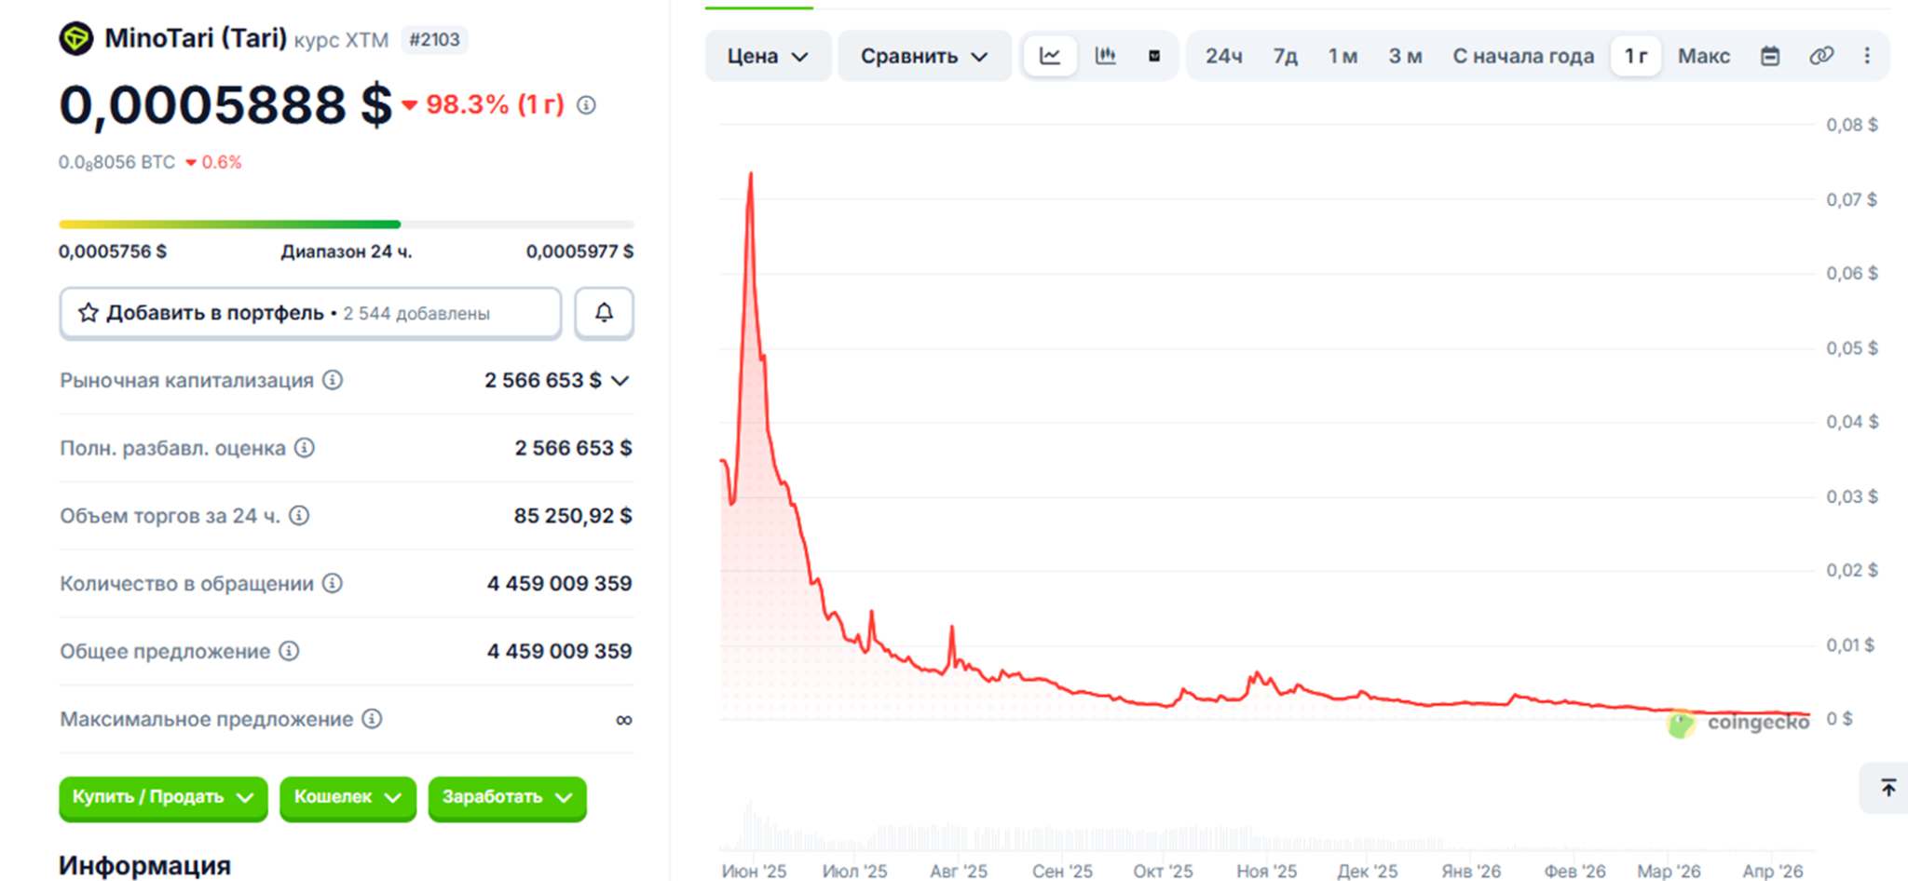Click Добавить в портфель button
The height and width of the screenshot is (881, 1908).
[x=310, y=313]
